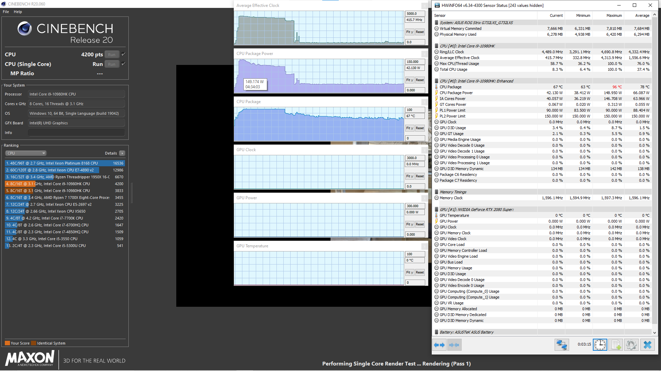
Task: Click the GPU Temperature thermometer icon
Action: [x=437, y=215]
